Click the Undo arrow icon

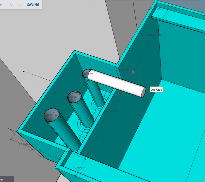[11, 5]
